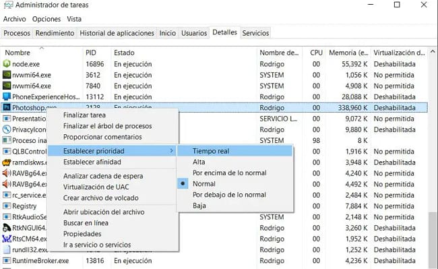Click the Presentation process icon
438x269 pixels.
click(7, 119)
